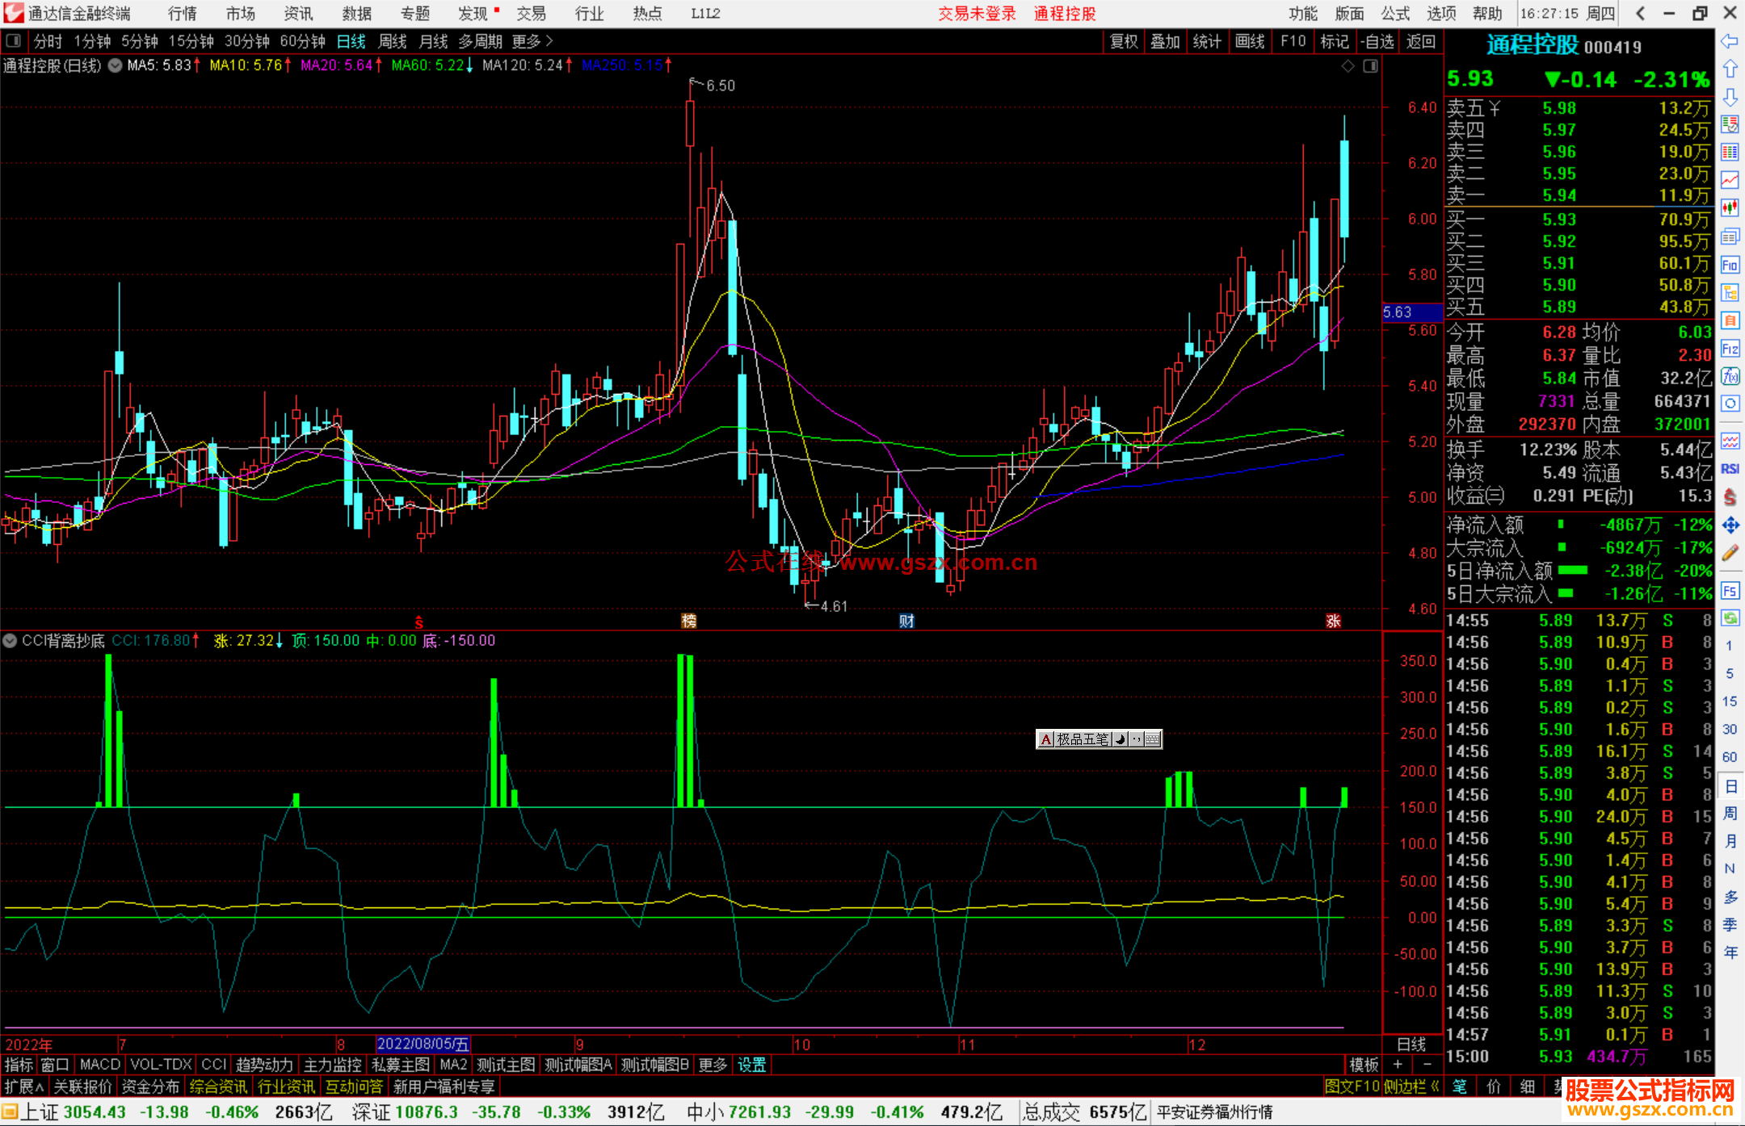Toggle the diamond marker icon above the chart

tap(1348, 66)
